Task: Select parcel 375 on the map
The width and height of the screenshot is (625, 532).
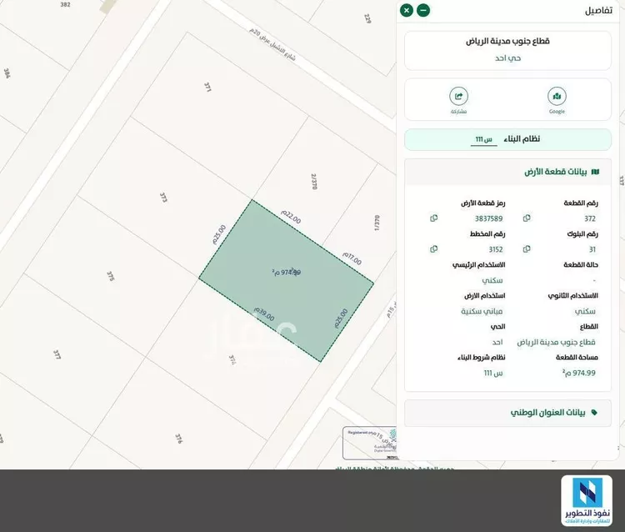Action: (x=111, y=276)
